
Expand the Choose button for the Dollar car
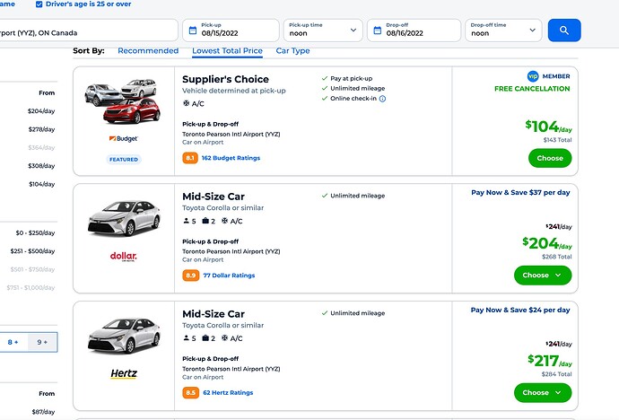[543, 276]
